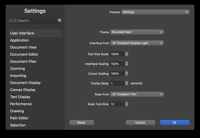Viewport: 200px width, 138px height.
Task: Click the search forward arrow icon
Action: point(15,20)
